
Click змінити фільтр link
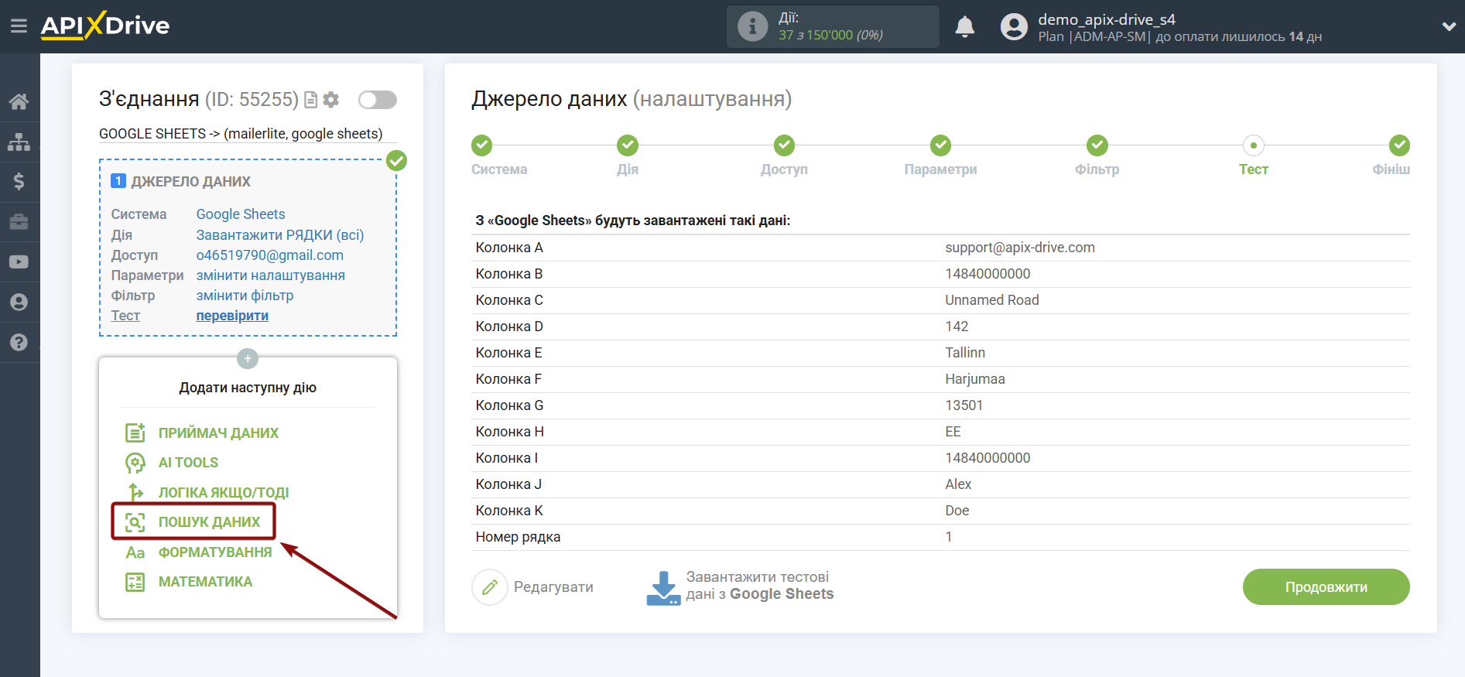(245, 295)
